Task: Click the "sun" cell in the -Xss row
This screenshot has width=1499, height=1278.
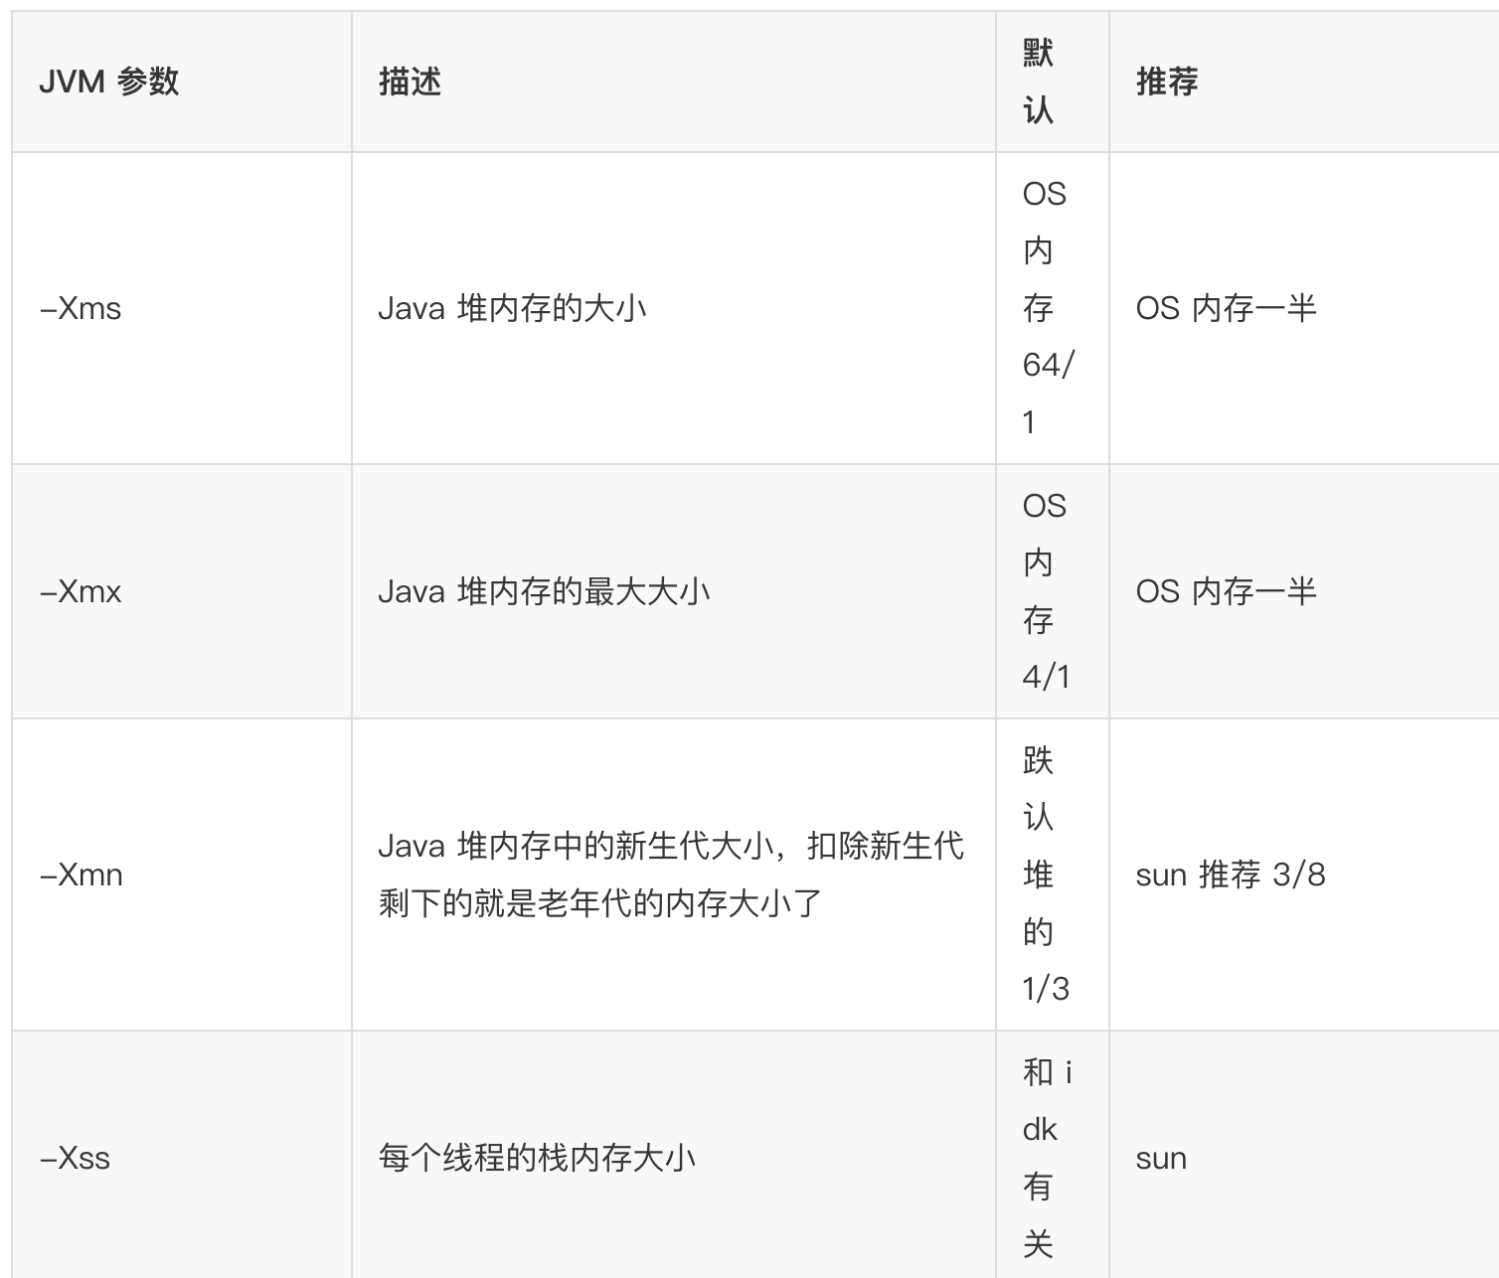Action: pyautogui.click(x=1161, y=1158)
